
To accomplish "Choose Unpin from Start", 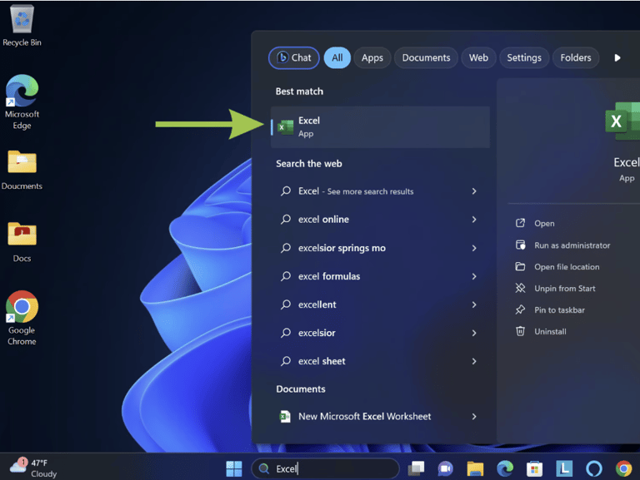I will 556,289.
